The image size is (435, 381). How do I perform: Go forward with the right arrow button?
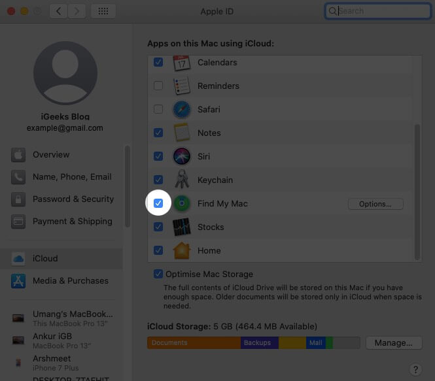click(x=77, y=11)
